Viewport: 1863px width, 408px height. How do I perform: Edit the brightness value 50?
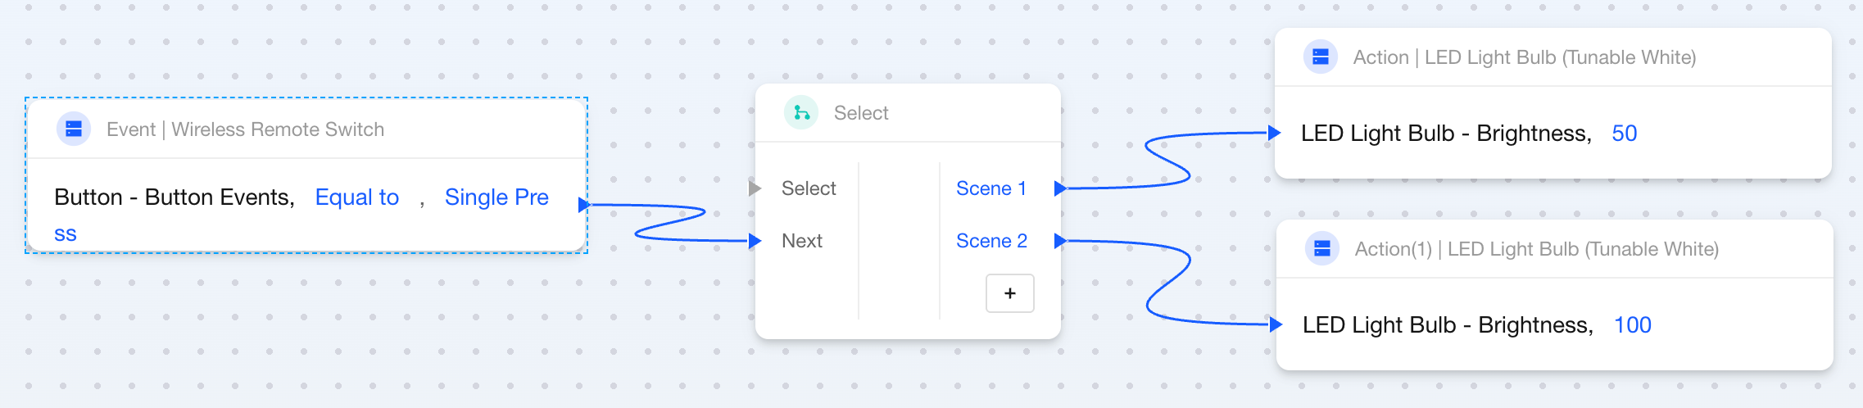pos(1624,134)
